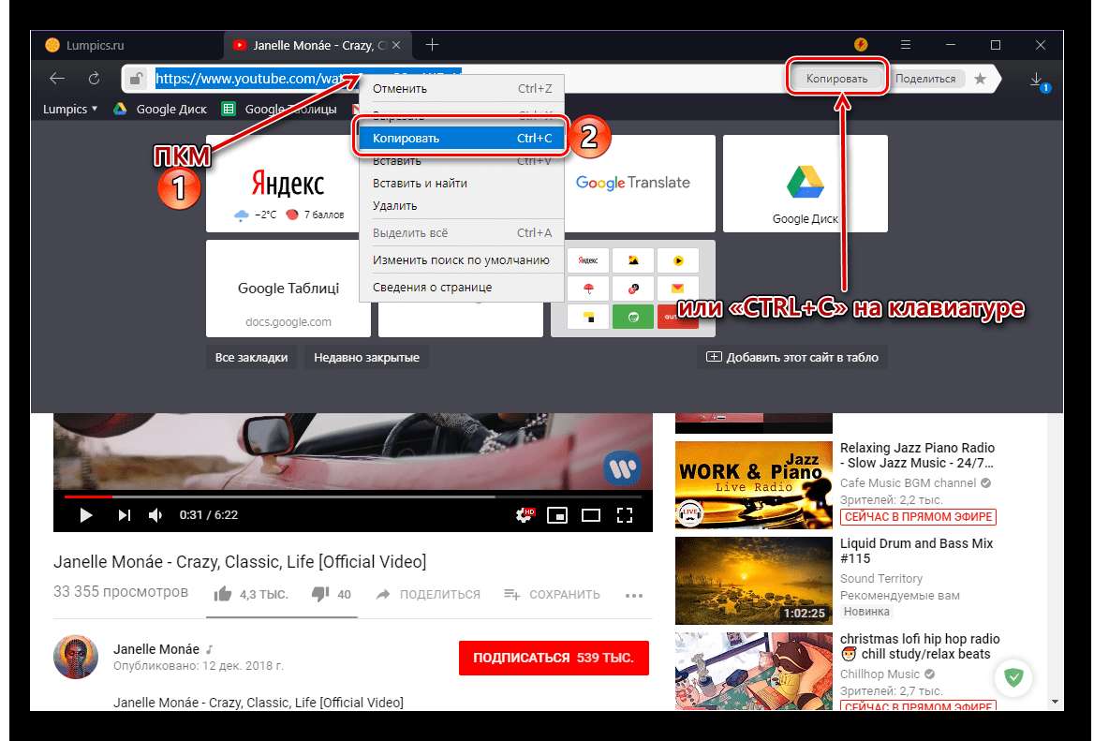Open the Janelle Monáe channel name link

pyautogui.click(x=156, y=649)
